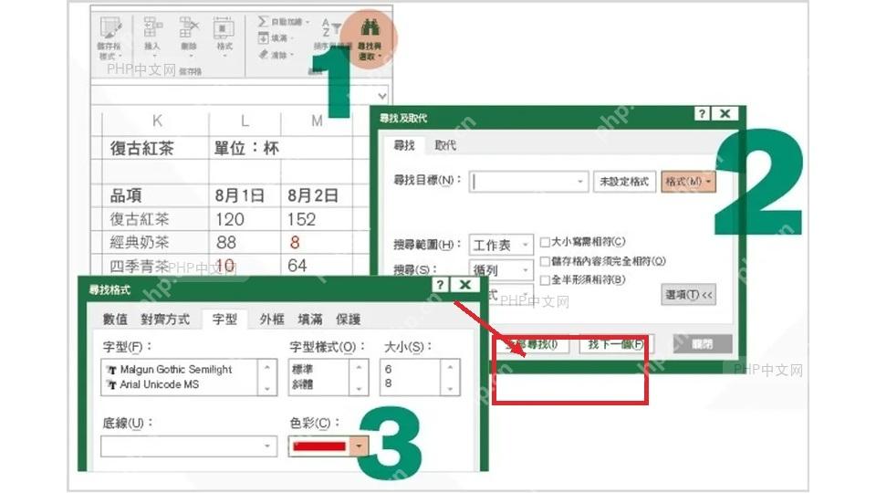This screenshot has width=876, height=493.
Task: Click the 插入 cells ribbon icon
Action: click(152, 28)
